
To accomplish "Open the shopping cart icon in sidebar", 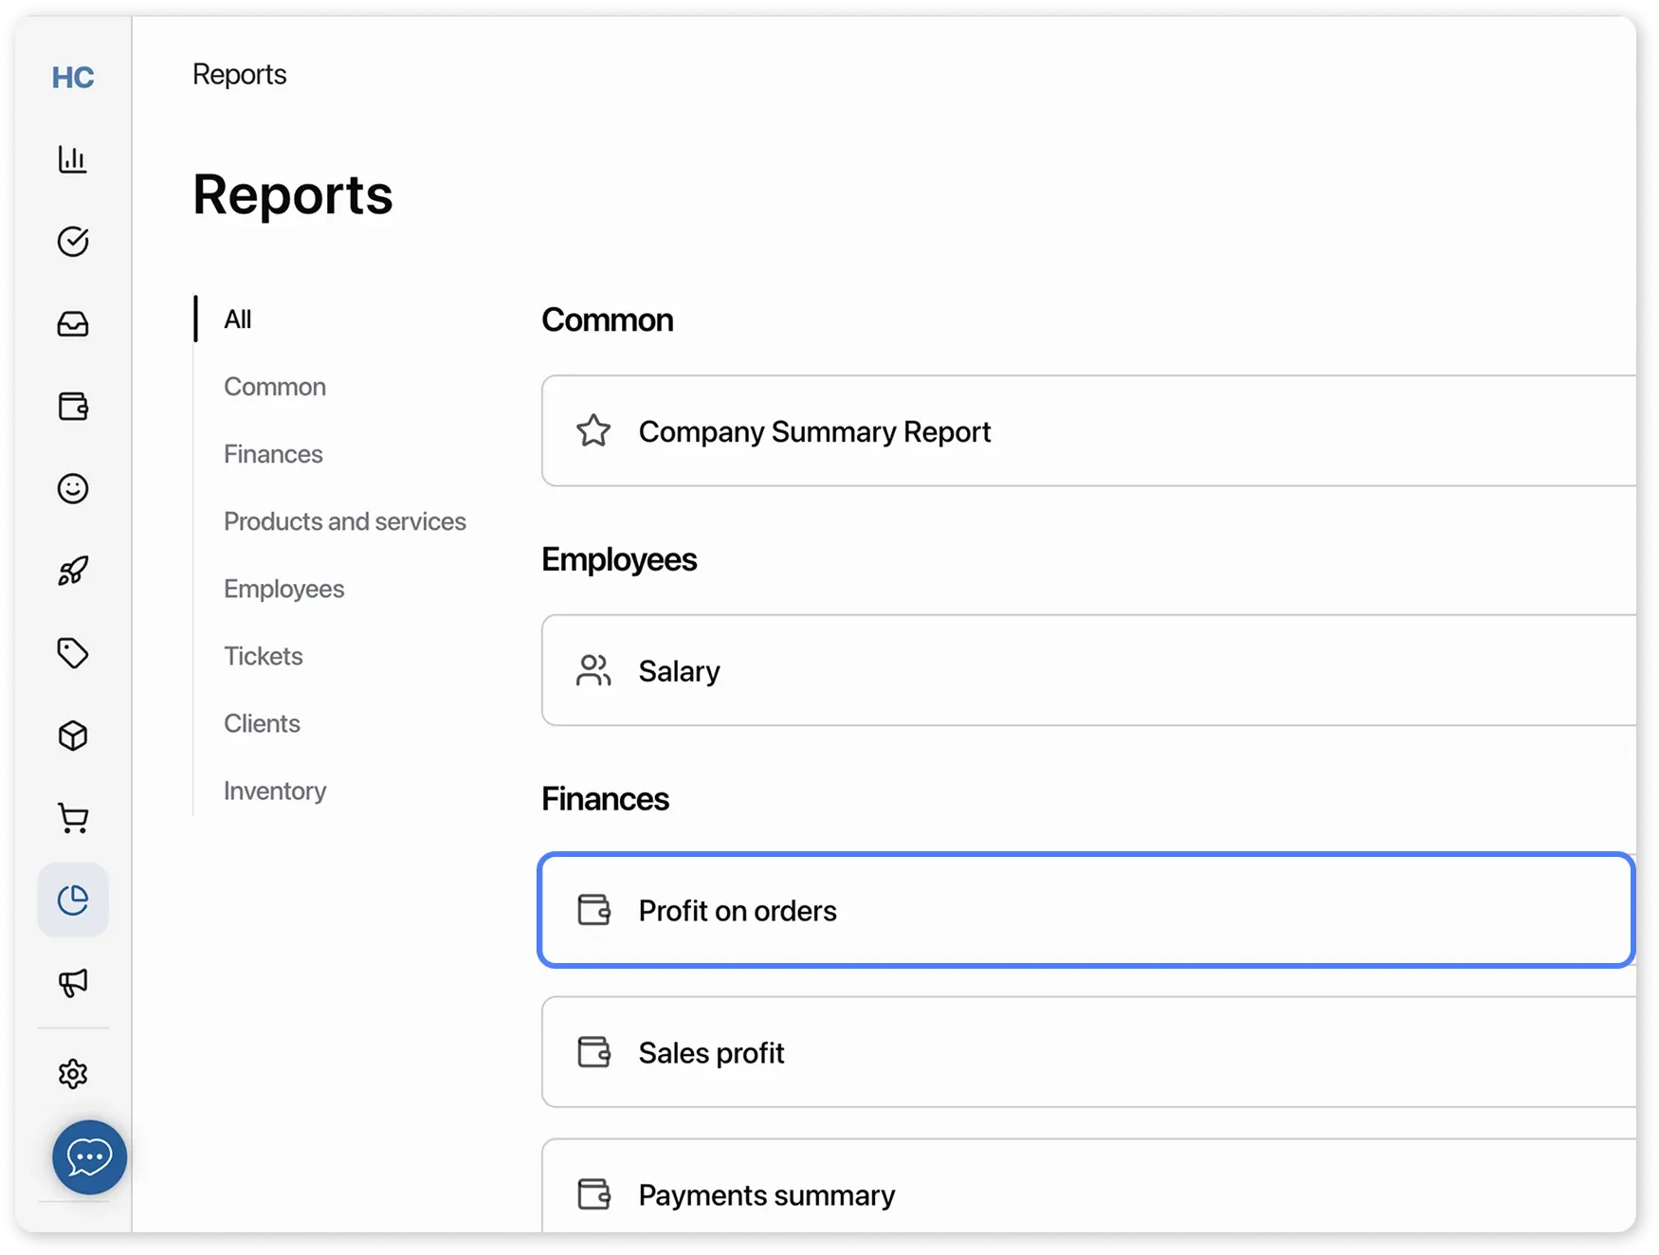I will click(x=73, y=818).
